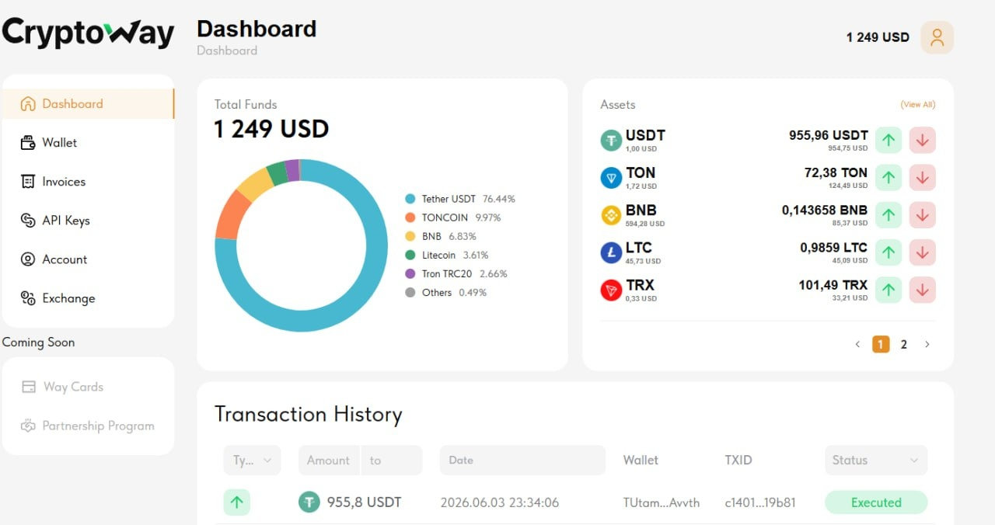Click the Amount from input field
995x525 pixels.
pyautogui.click(x=329, y=460)
